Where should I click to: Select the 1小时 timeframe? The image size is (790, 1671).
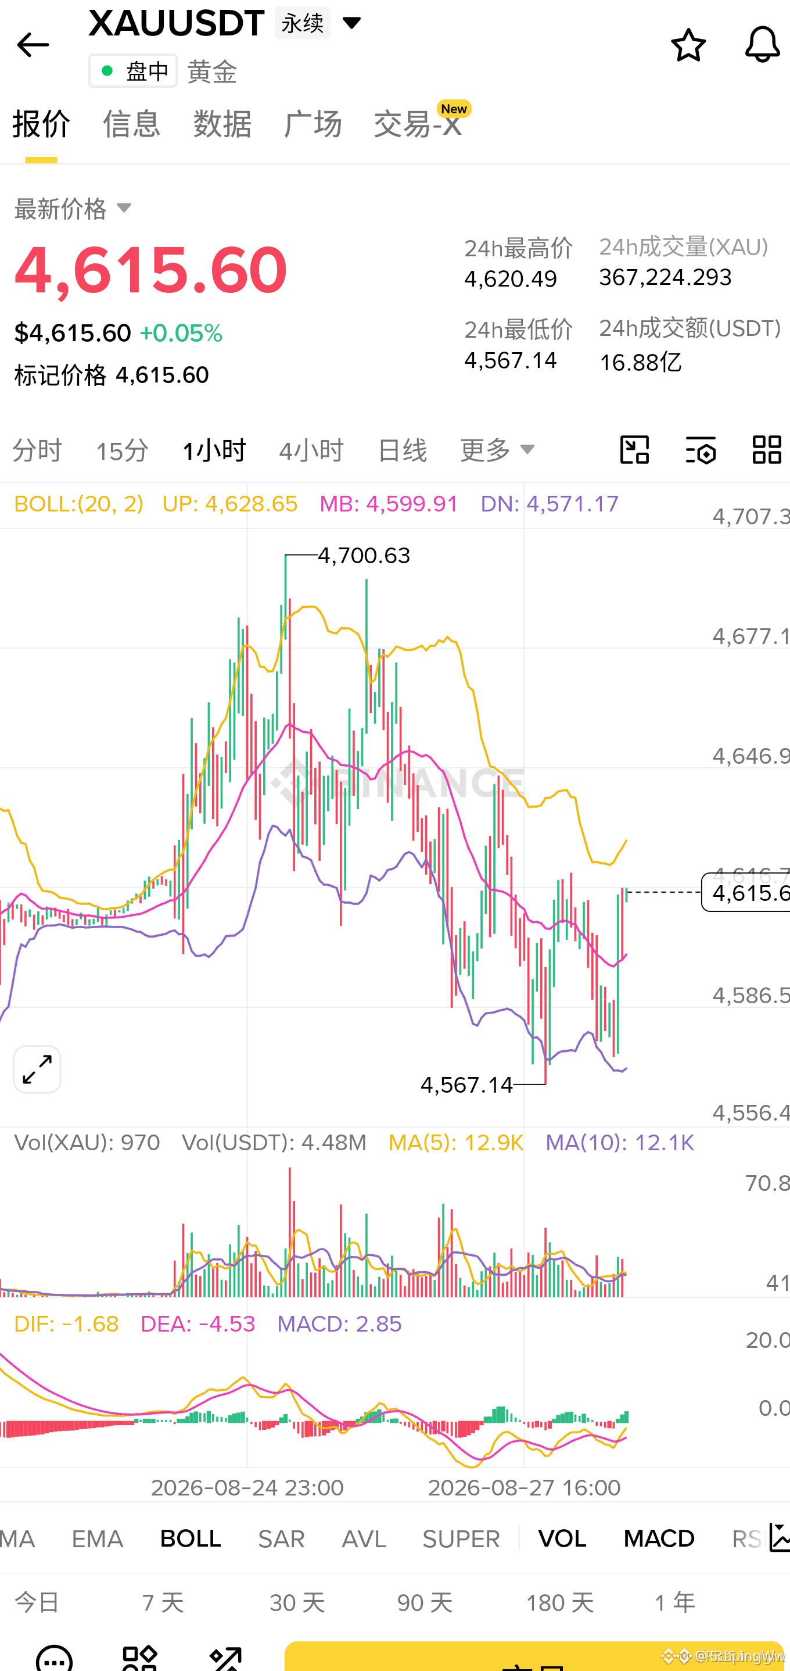214,450
